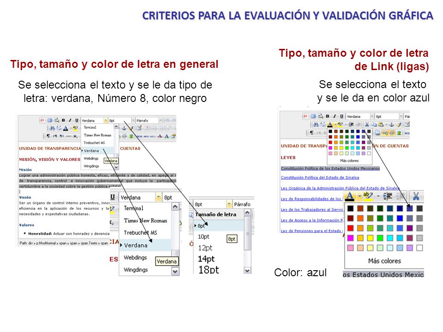Screen dimensions: 443x332
Task: Toggle Italic in the Leyes editor
Action: pos(335,116)
